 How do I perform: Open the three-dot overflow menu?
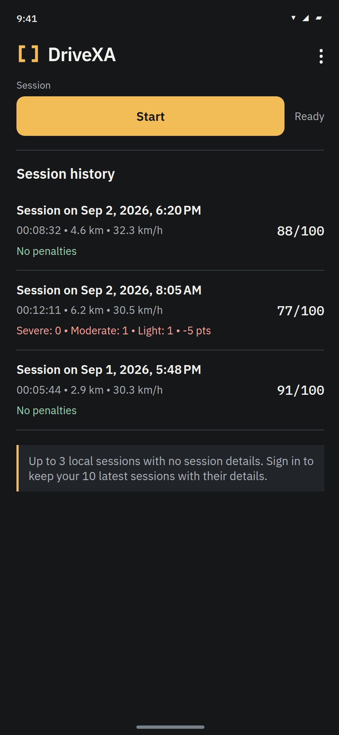click(321, 56)
